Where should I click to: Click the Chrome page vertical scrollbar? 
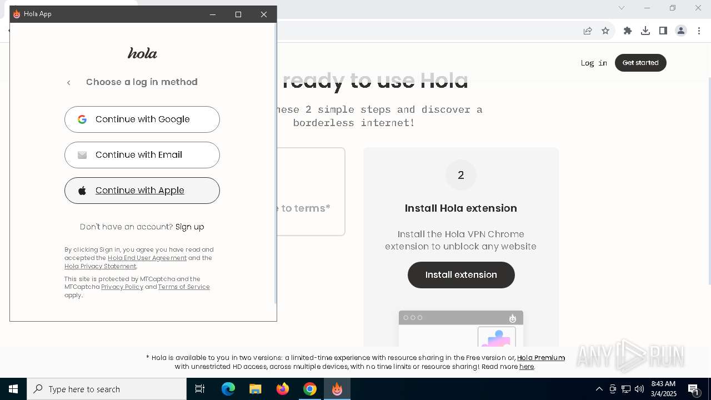pyautogui.click(x=709, y=181)
